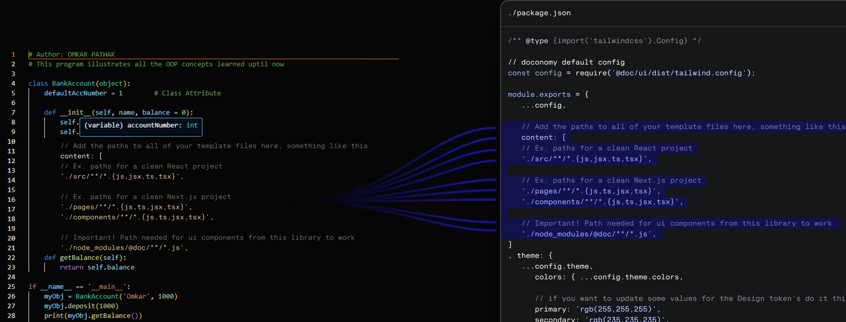Click left editor './src/**/*.{js,jsx,ts,tsx}' path
The height and width of the screenshot is (322, 846).
[122, 176]
